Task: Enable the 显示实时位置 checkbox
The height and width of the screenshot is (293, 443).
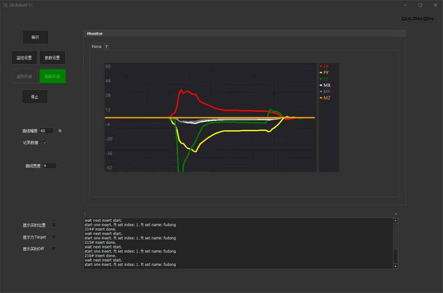Action: (x=53, y=225)
